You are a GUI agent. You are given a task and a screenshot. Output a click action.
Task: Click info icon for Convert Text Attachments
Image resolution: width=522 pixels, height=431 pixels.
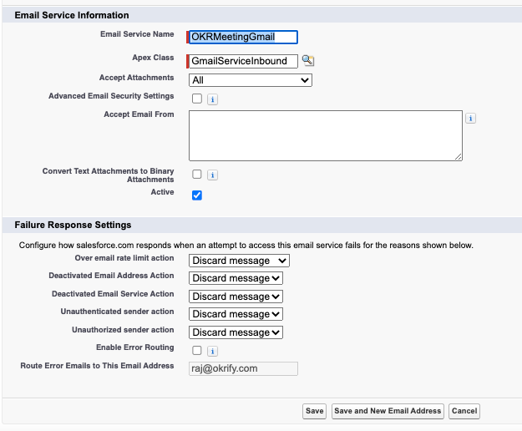point(212,175)
